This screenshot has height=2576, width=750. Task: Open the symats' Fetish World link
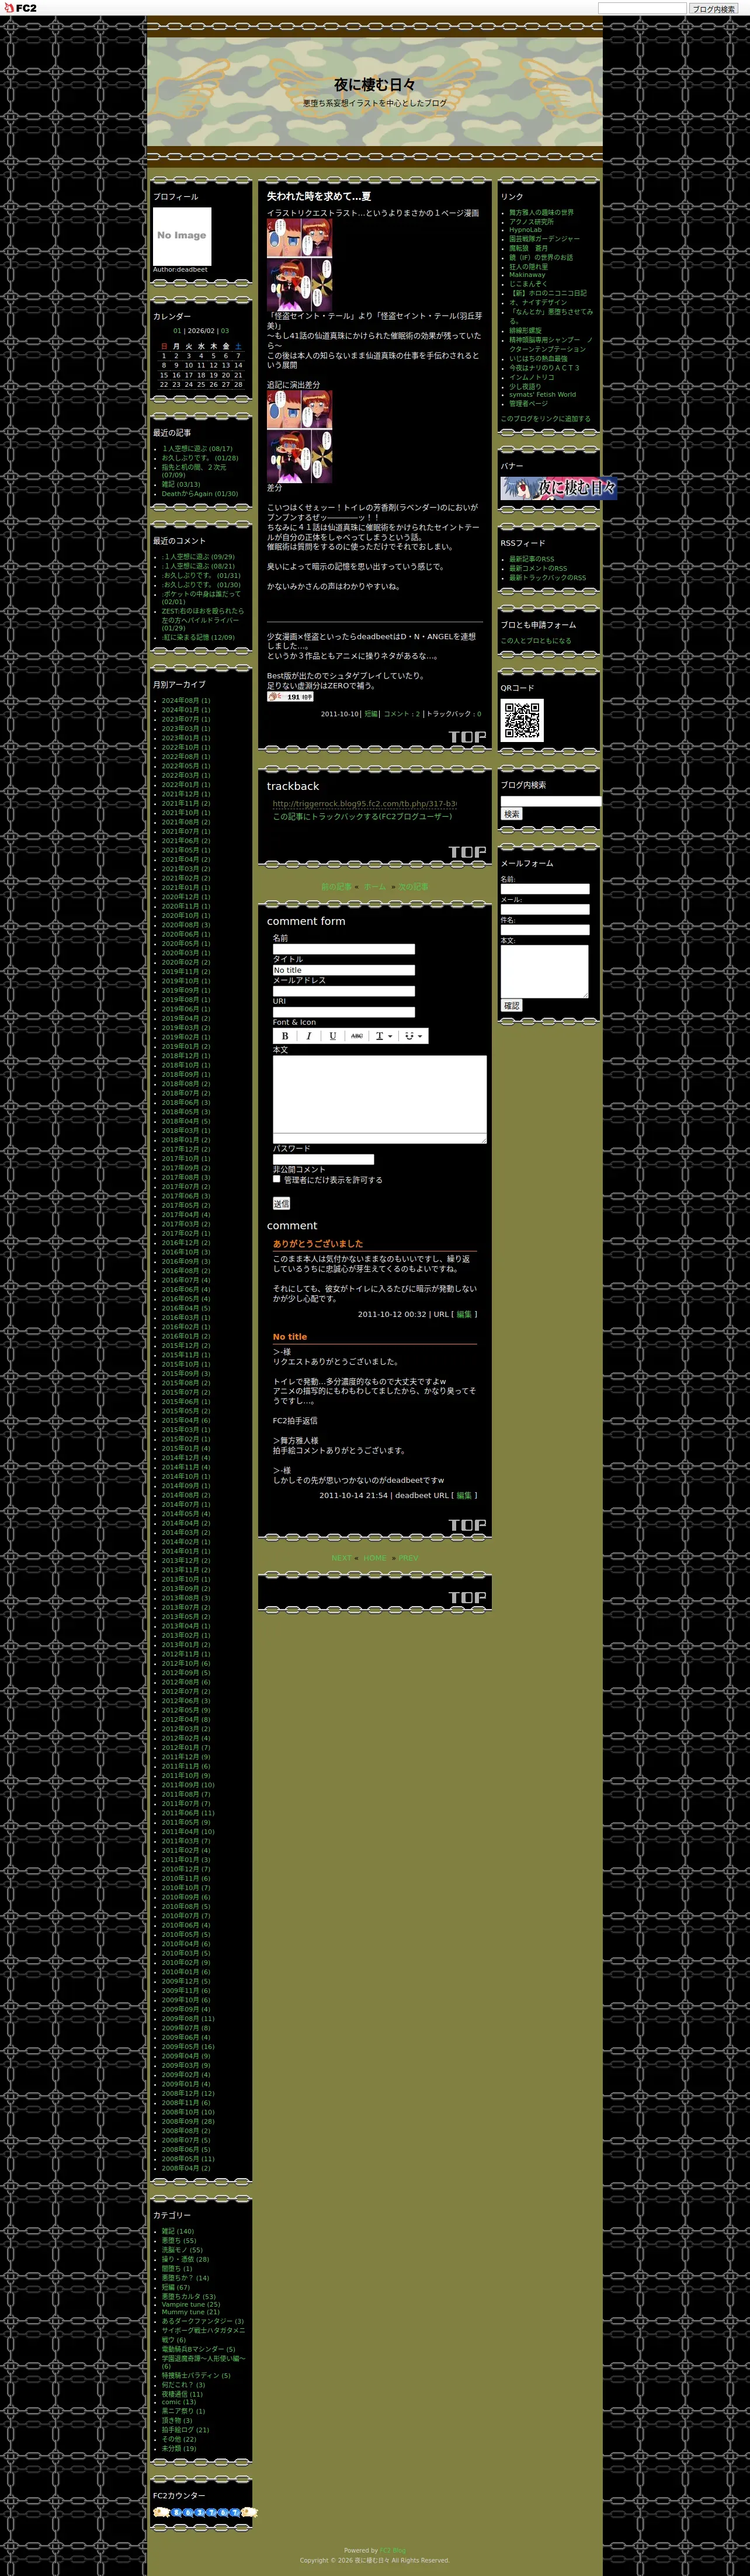542,395
